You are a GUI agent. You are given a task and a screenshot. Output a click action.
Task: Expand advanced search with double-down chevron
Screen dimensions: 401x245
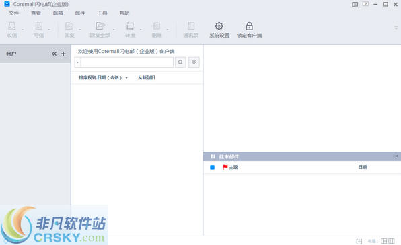pyautogui.click(x=194, y=62)
